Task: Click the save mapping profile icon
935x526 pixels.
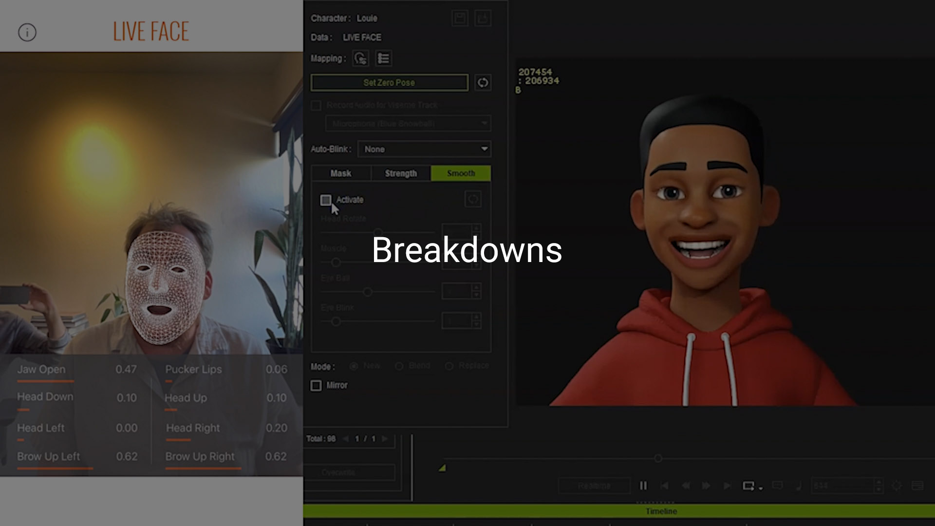Action: [x=460, y=19]
